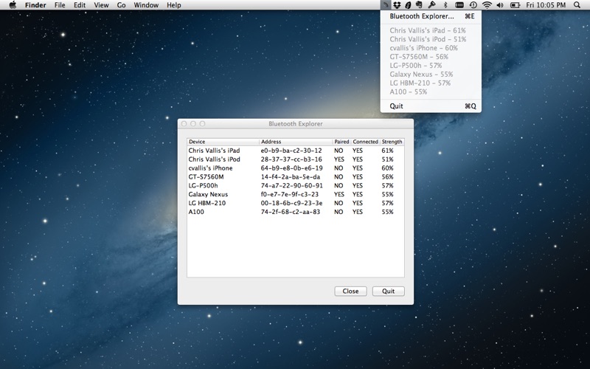Select the cvallis's iPhone table row
The width and height of the screenshot is (590, 369).
coord(296,168)
